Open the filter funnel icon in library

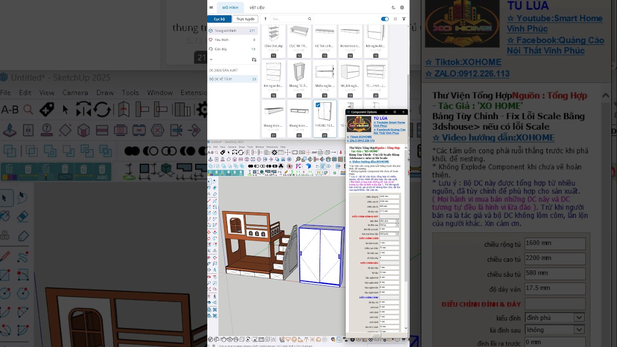(404, 19)
